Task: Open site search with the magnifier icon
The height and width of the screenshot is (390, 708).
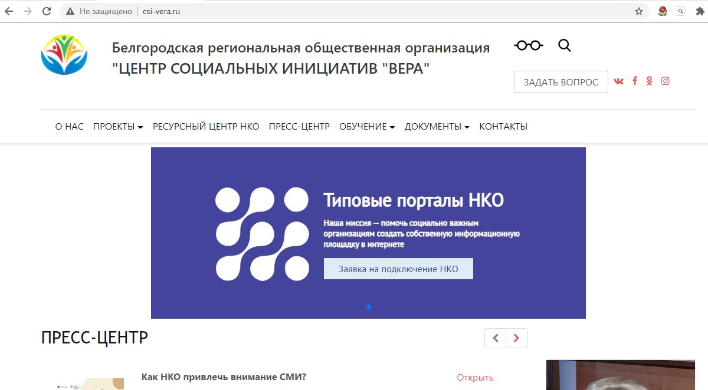Action: click(x=565, y=45)
